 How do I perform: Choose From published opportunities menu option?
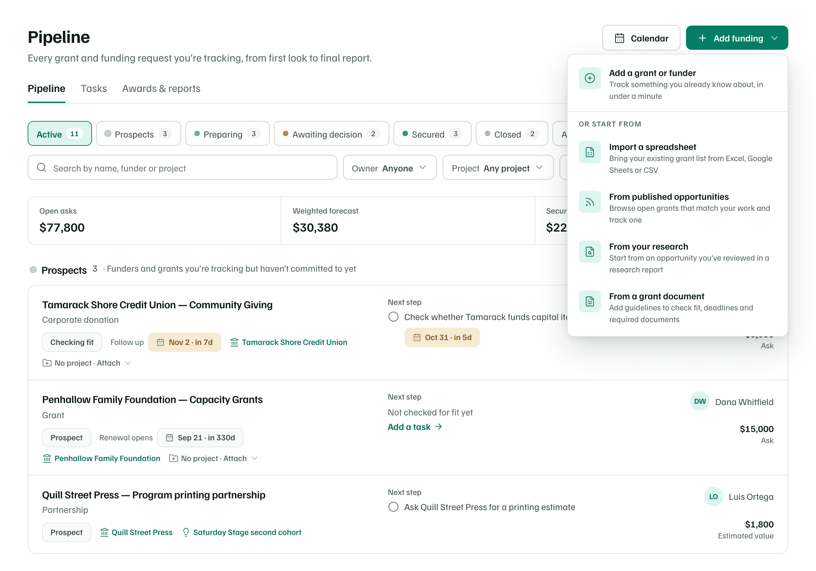pyautogui.click(x=677, y=208)
